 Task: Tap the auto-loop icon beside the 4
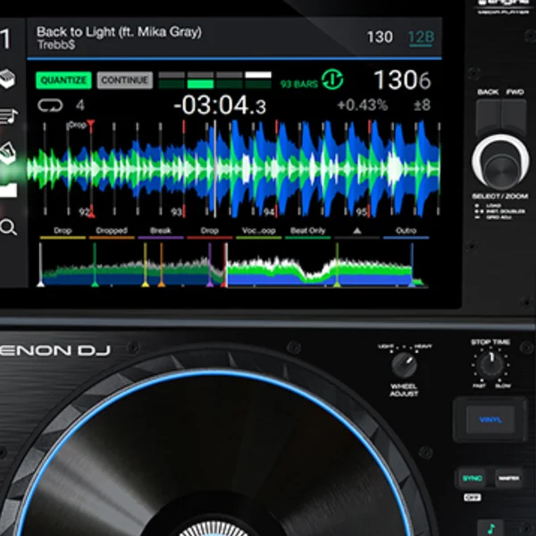(50, 105)
